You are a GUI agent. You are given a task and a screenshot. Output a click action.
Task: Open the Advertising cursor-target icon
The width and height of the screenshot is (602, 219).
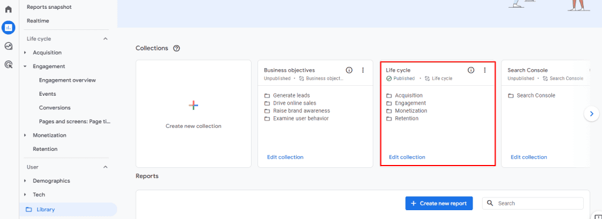point(8,65)
